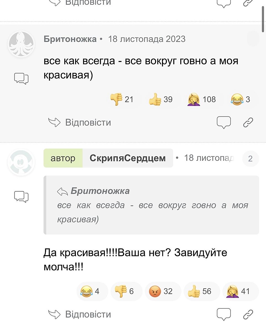This screenshot has width=266, height=331.
Task: Collapse thread icon left of Бритоножка's comment
Action: 21,79
